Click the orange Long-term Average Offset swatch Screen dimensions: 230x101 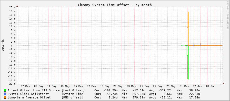click(5, 97)
